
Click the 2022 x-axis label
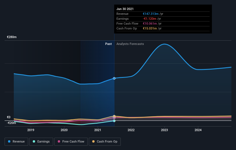point(131,130)
